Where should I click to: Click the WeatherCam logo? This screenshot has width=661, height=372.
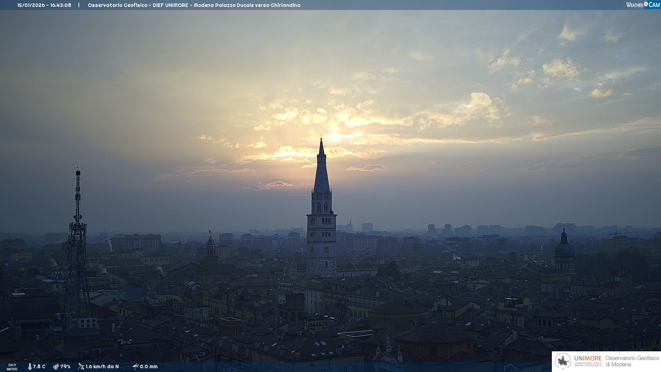(643, 5)
